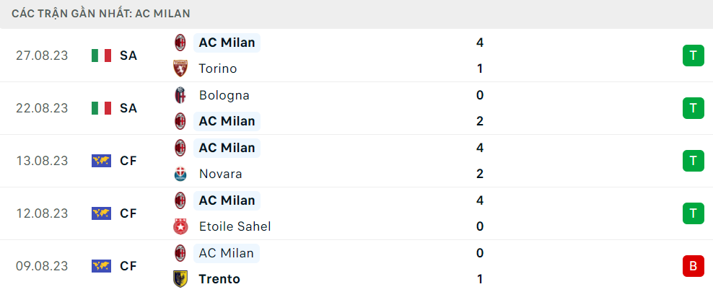Click SA league label on 27.08.23 row
Image resolution: width=713 pixels, height=292 pixels.
click(128, 56)
